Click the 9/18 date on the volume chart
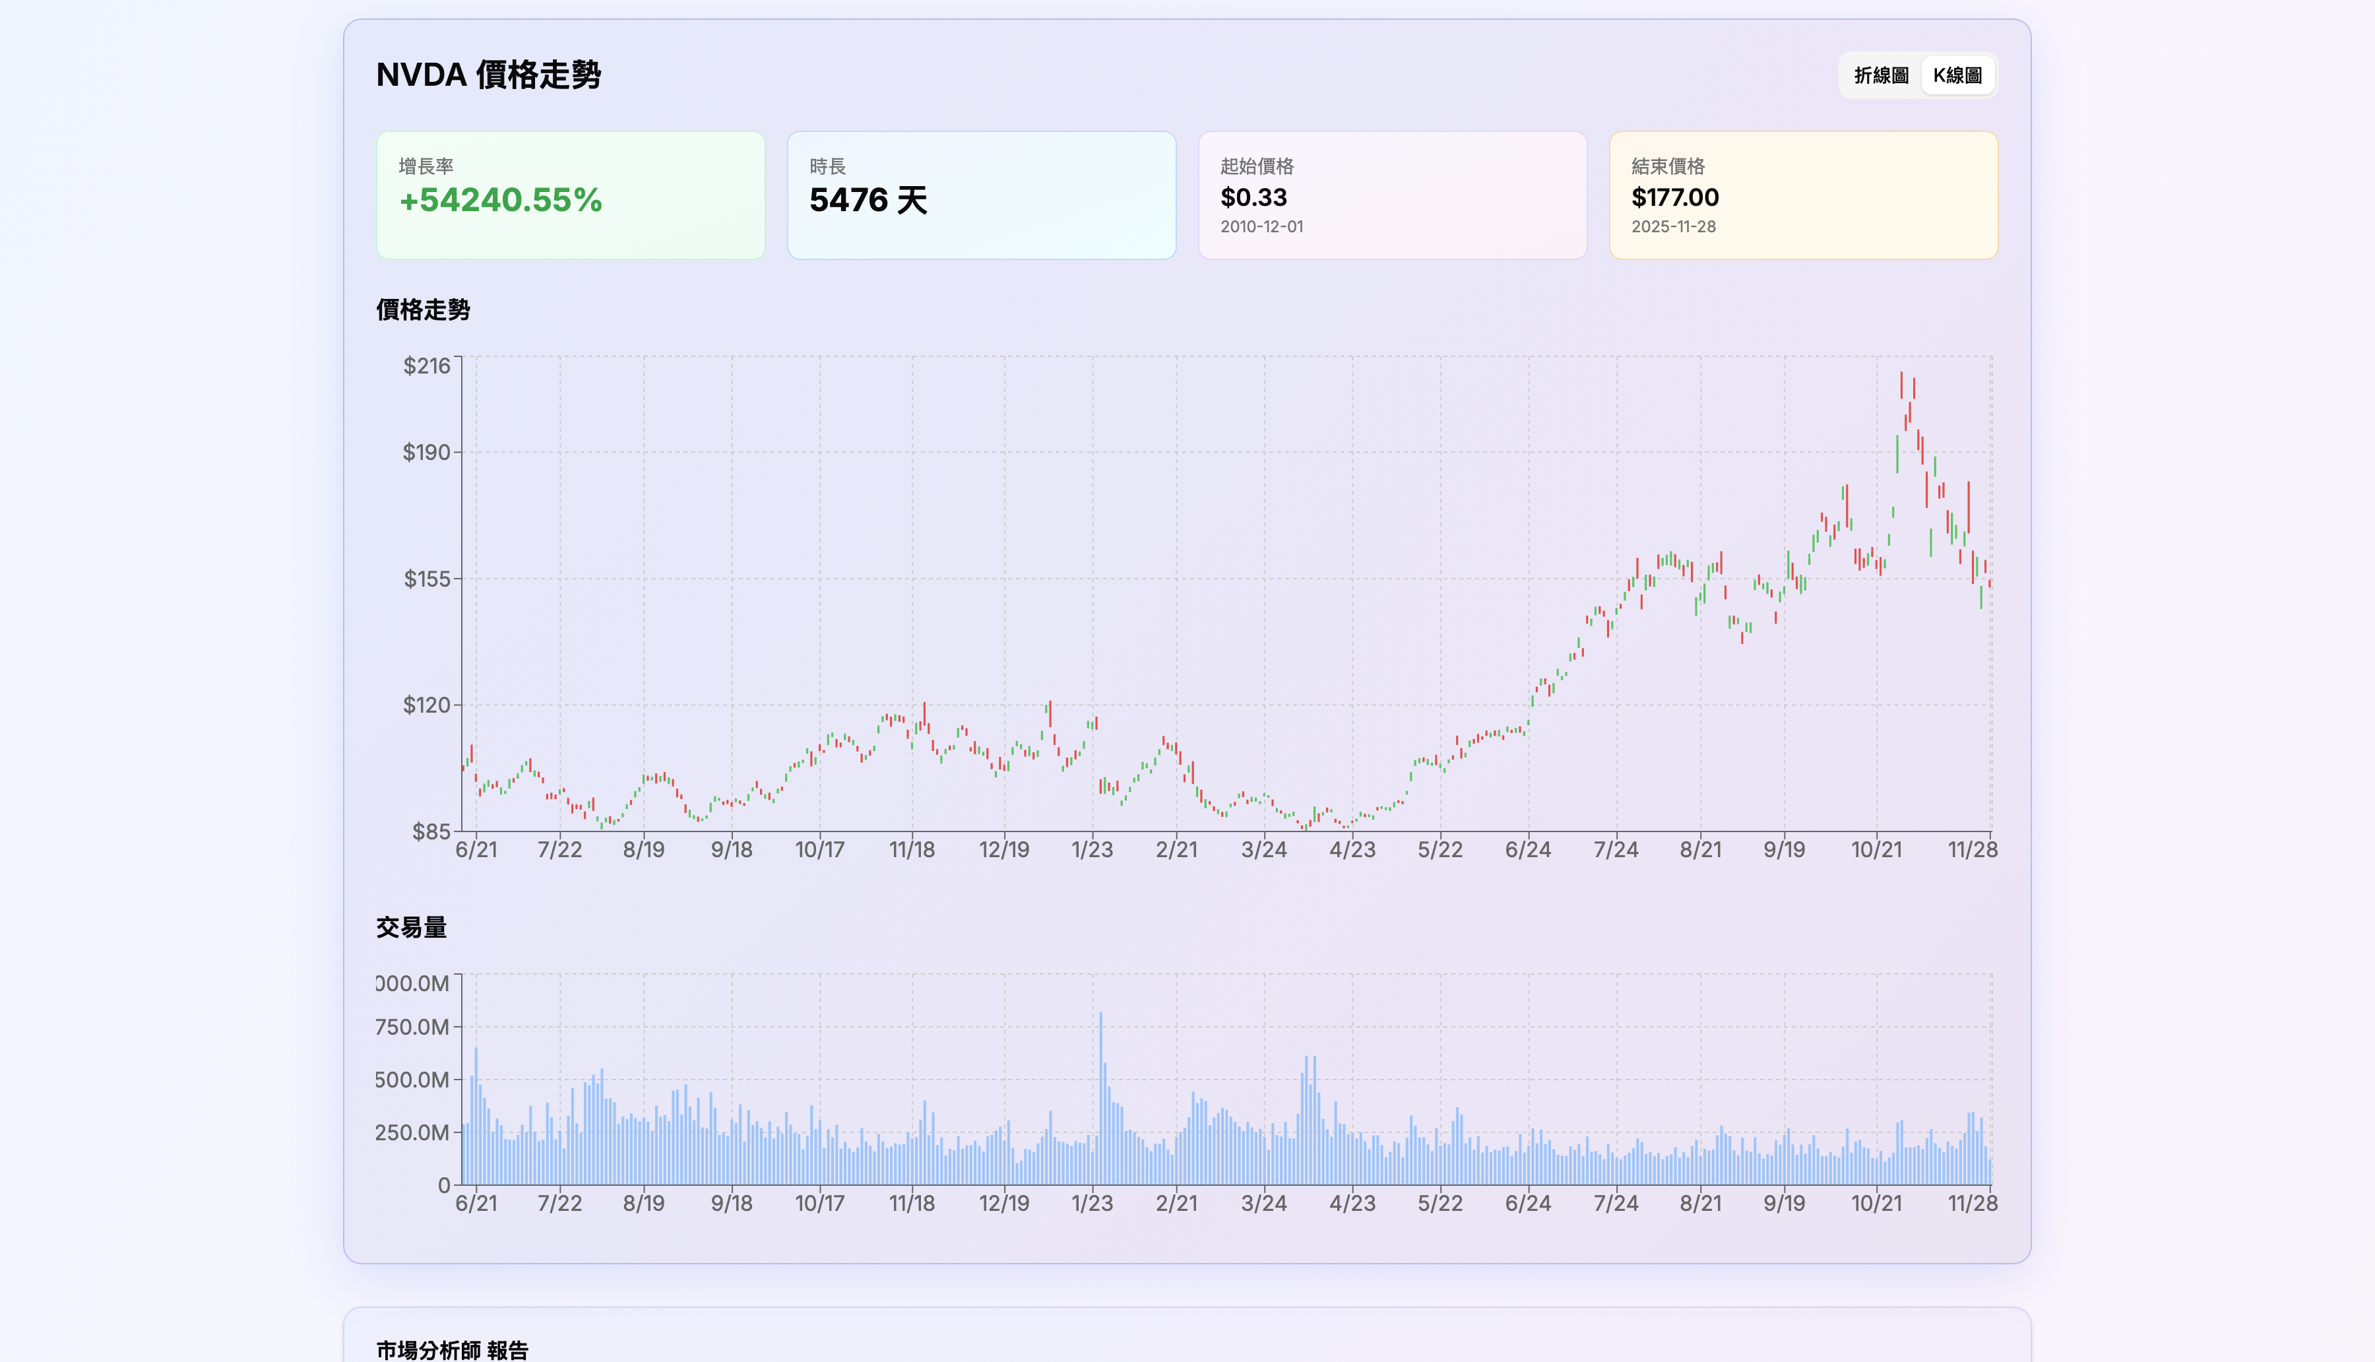The width and height of the screenshot is (2375, 1362). [x=732, y=1203]
